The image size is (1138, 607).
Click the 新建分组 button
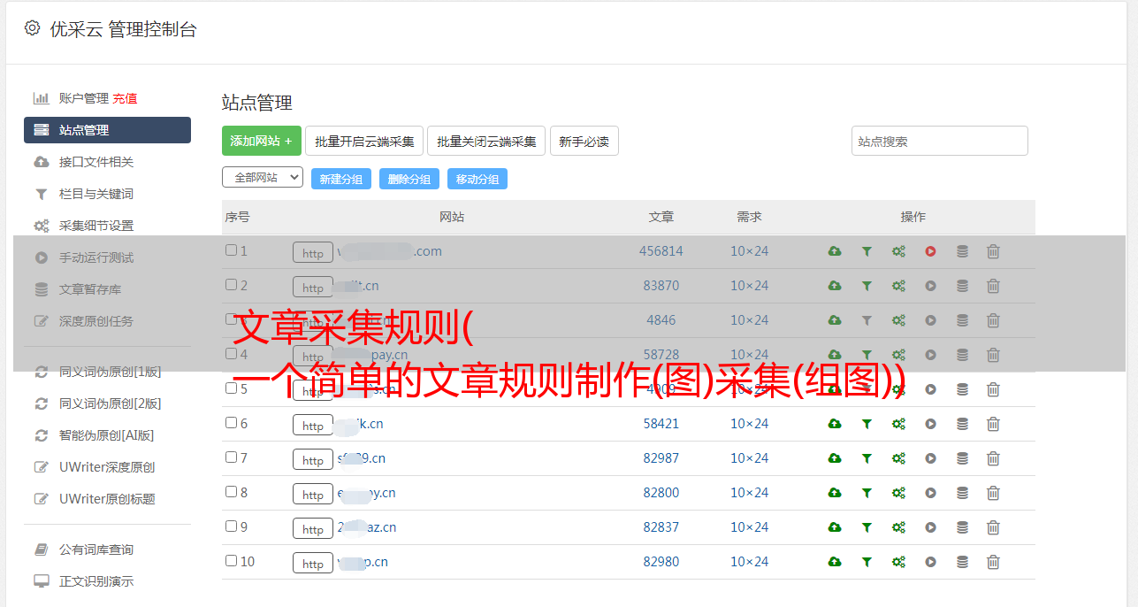(341, 179)
